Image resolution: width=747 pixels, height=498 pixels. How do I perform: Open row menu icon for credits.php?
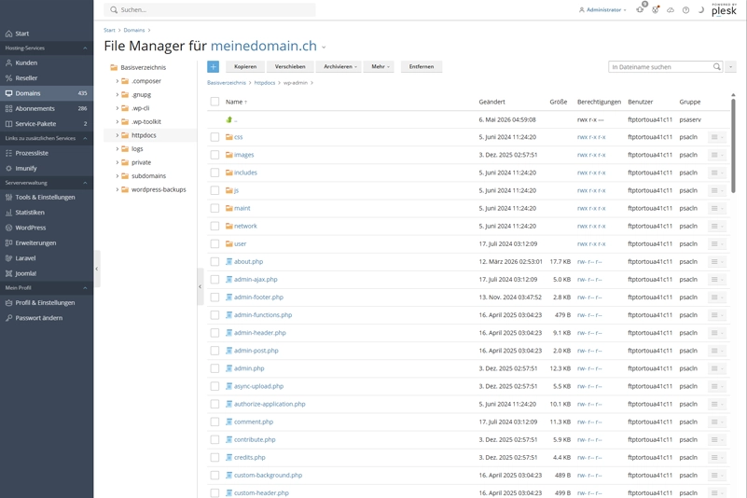[x=717, y=458]
